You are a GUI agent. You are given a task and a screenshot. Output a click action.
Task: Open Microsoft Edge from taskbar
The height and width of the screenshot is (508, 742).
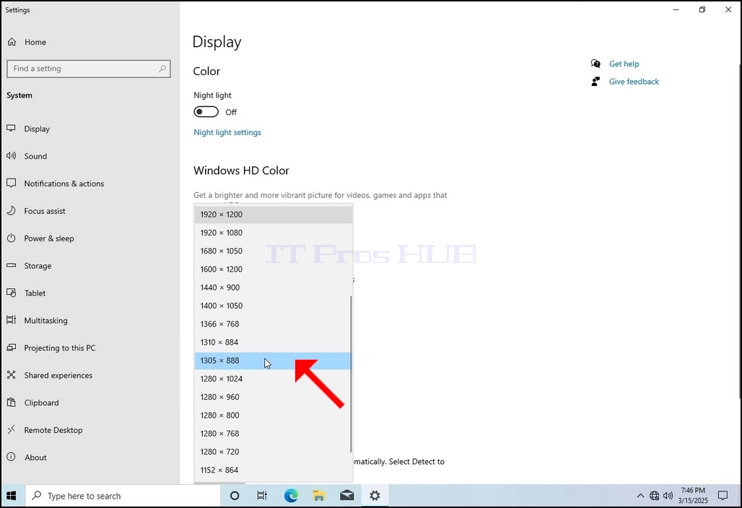tap(291, 496)
